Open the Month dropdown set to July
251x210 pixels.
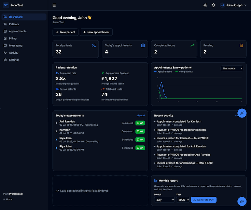pos(164,200)
